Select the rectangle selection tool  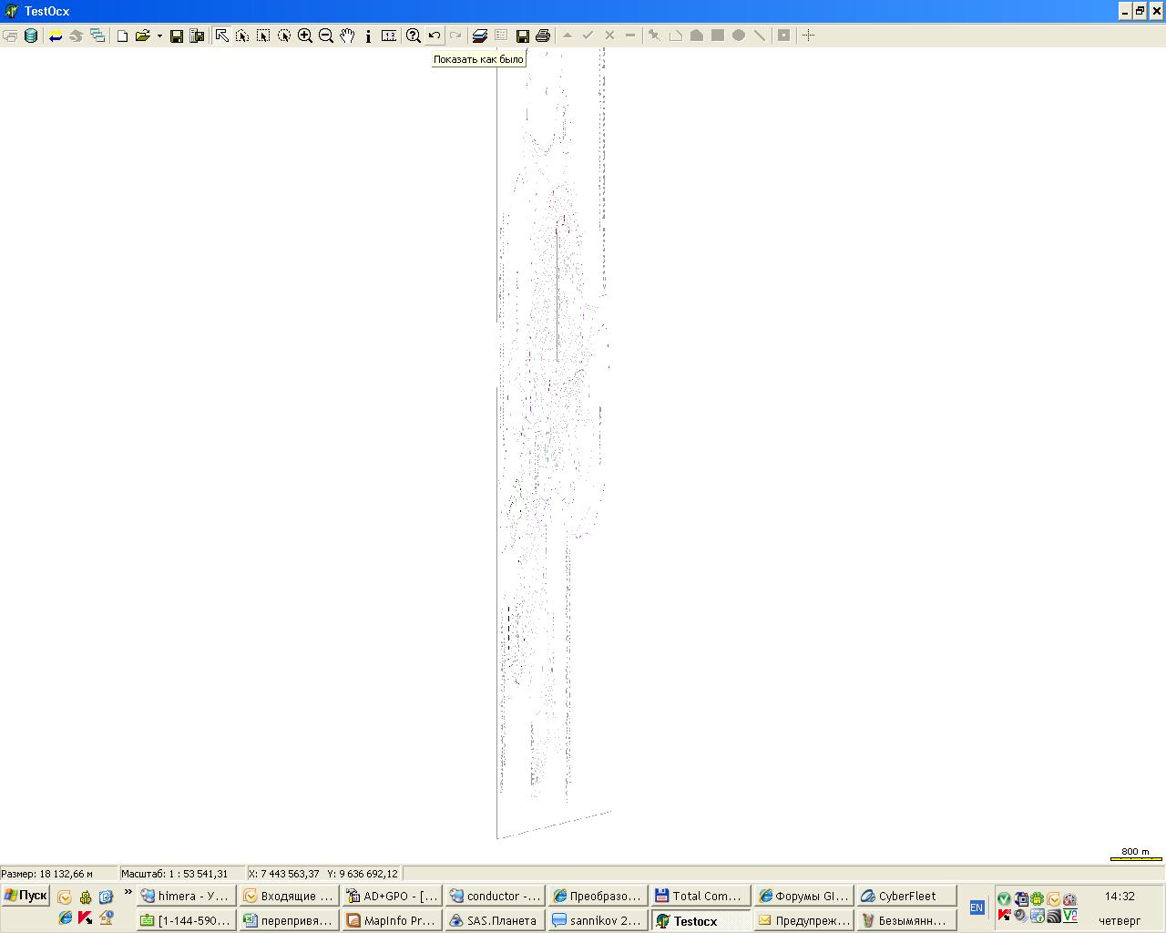click(263, 36)
